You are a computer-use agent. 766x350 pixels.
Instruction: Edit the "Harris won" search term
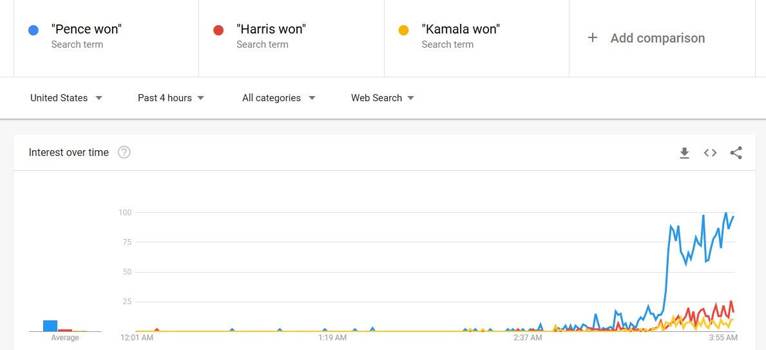(x=271, y=29)
